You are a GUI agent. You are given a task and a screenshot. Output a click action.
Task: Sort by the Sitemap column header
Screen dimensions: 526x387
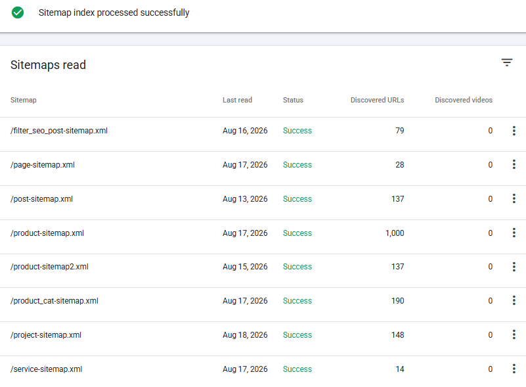pos(24,100)
